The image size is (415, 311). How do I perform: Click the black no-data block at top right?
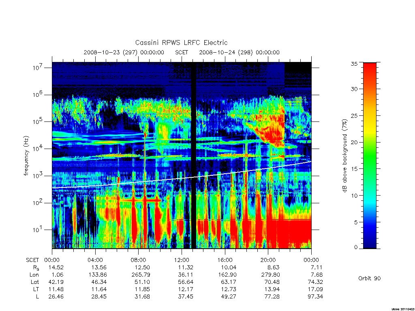(298, 68)
